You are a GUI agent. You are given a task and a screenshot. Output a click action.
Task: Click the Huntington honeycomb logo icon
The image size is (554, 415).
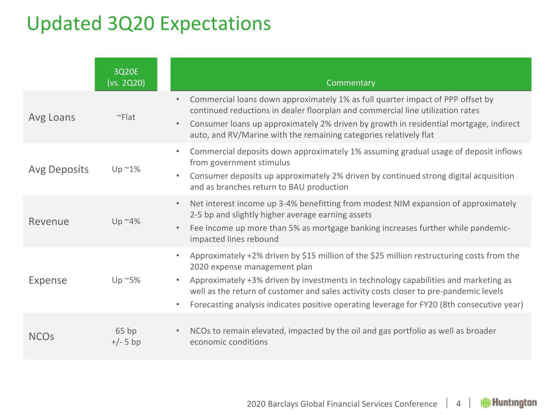(485, 403)
